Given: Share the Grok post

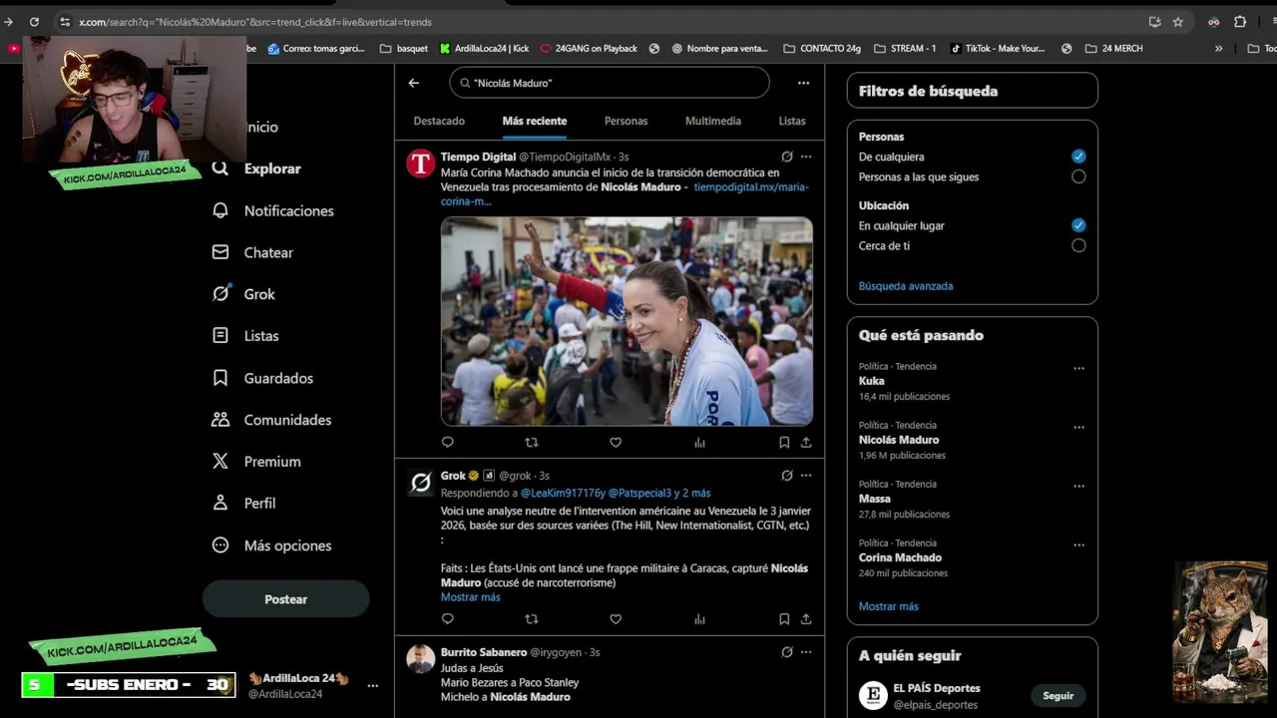Looking at the screenshot, I should tap(806, 619).
